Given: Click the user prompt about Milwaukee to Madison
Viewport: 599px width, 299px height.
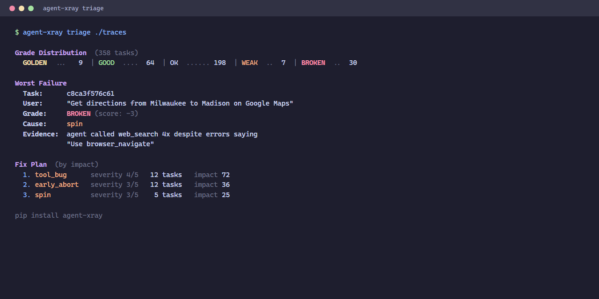Looking at the screenshot, I should point(180,103).
